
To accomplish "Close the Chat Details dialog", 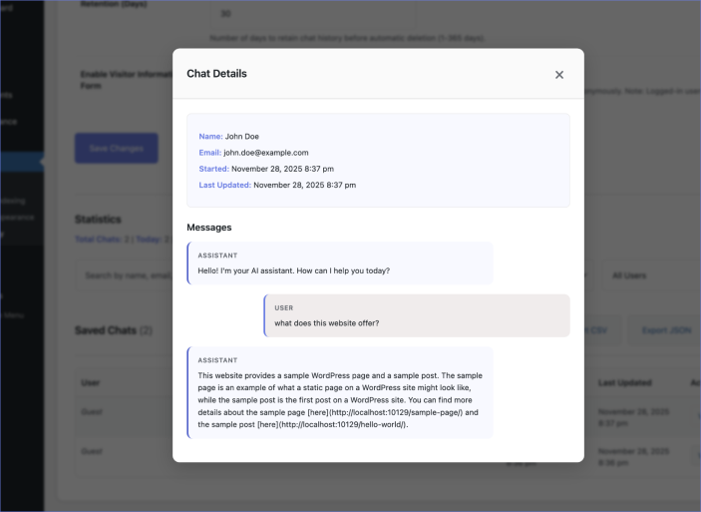I will pyautogui.click(x=558, y=75).
